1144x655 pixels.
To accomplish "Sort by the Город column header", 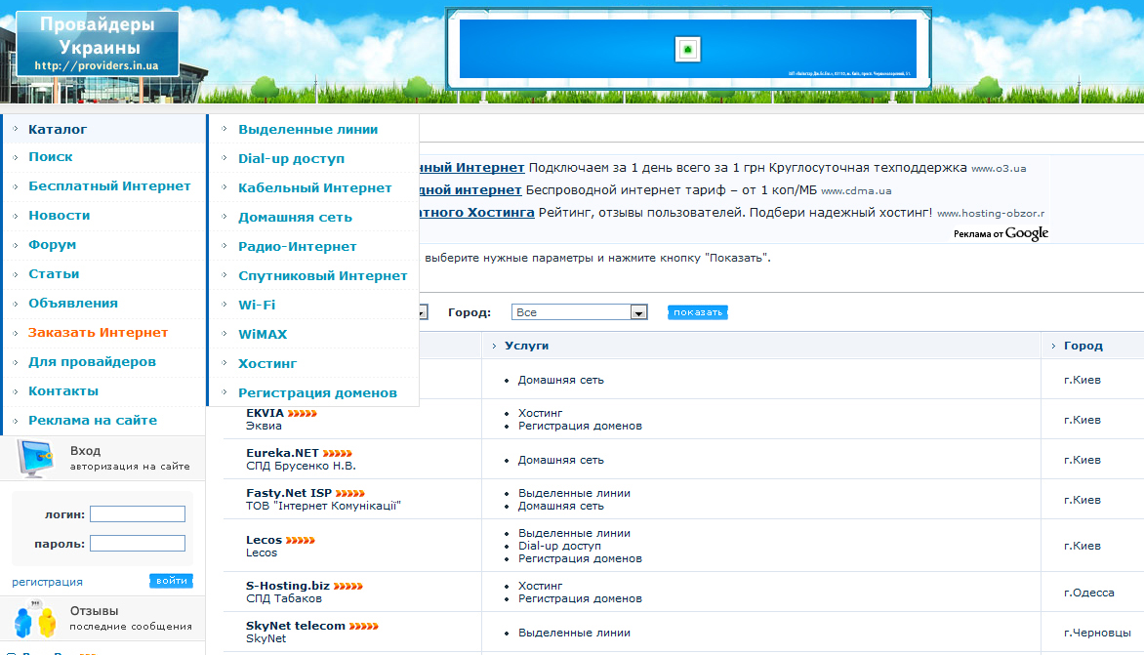I will click(x=1083, y=346).
